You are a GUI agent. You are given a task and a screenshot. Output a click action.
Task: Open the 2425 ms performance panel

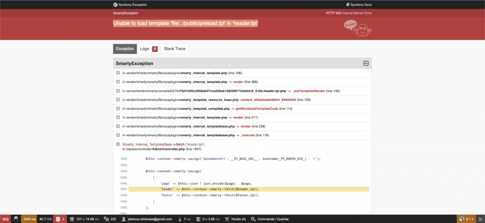29,219
